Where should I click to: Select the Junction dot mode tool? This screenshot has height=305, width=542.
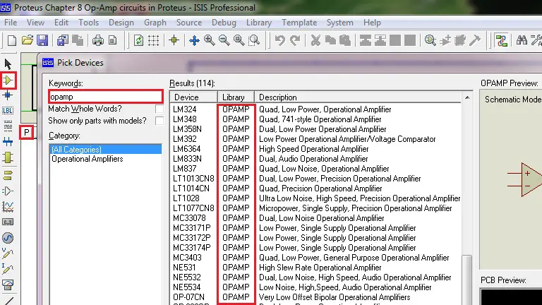[8, 95]
